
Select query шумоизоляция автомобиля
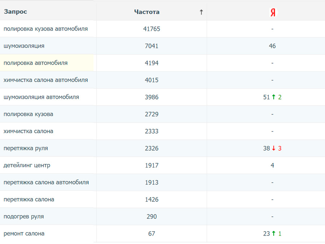pos(41,97)
